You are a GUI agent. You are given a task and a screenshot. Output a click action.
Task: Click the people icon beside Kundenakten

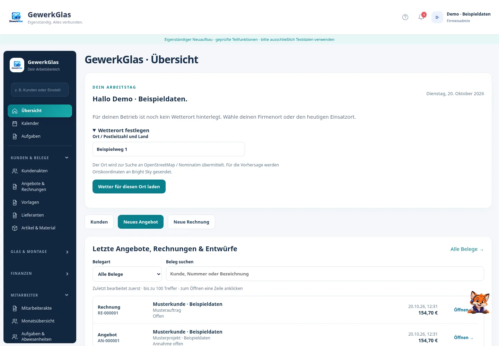(x=15, y=171)
